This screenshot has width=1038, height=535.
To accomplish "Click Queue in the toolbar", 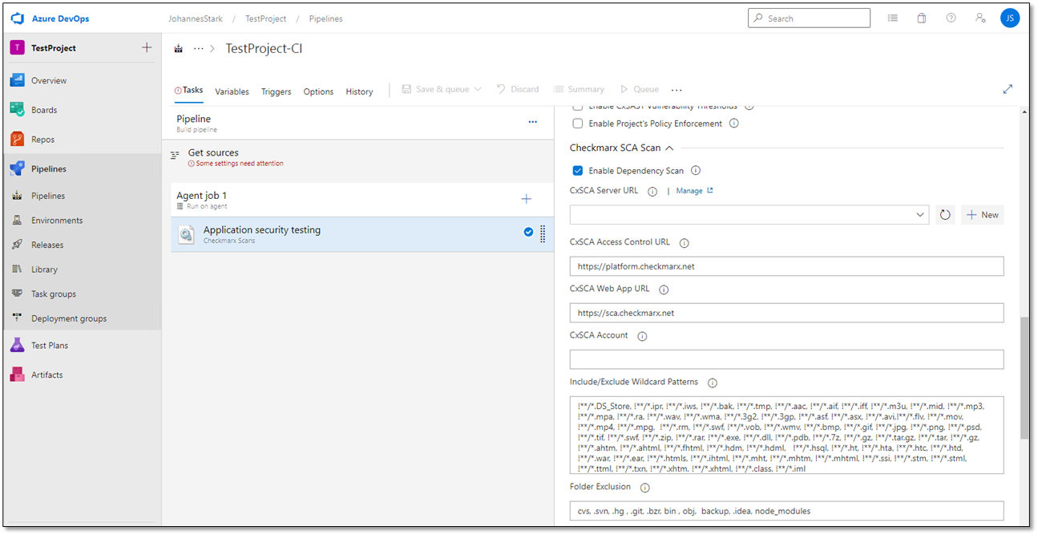I will pos(639,89).
